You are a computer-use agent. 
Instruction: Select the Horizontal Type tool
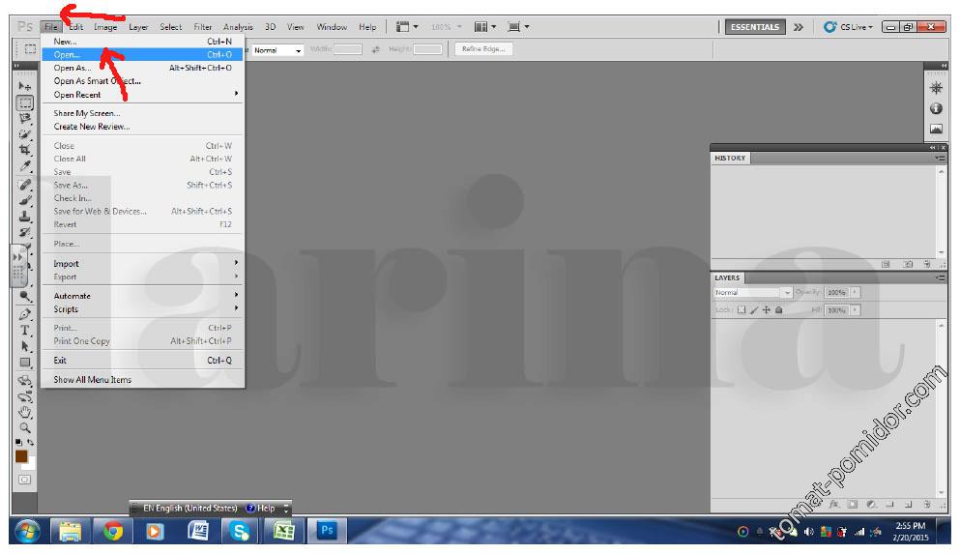(x=25, y=330)
